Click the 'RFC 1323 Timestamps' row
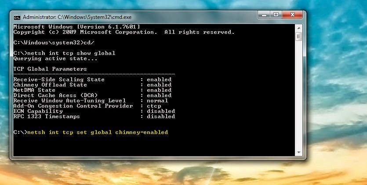Image resolution: width=367 pixels, height=185 pixels. (94, 116)
